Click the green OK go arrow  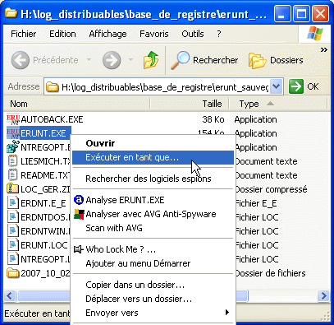click(296, 86)
